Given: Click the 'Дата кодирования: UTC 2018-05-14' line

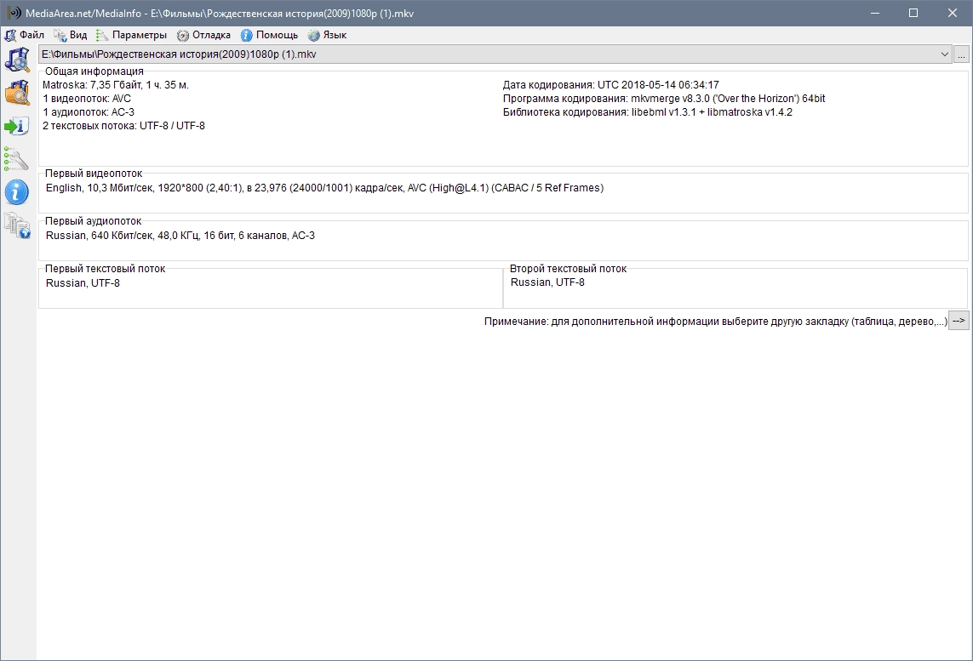Looking at the screenshot, I should coord(610,85).
